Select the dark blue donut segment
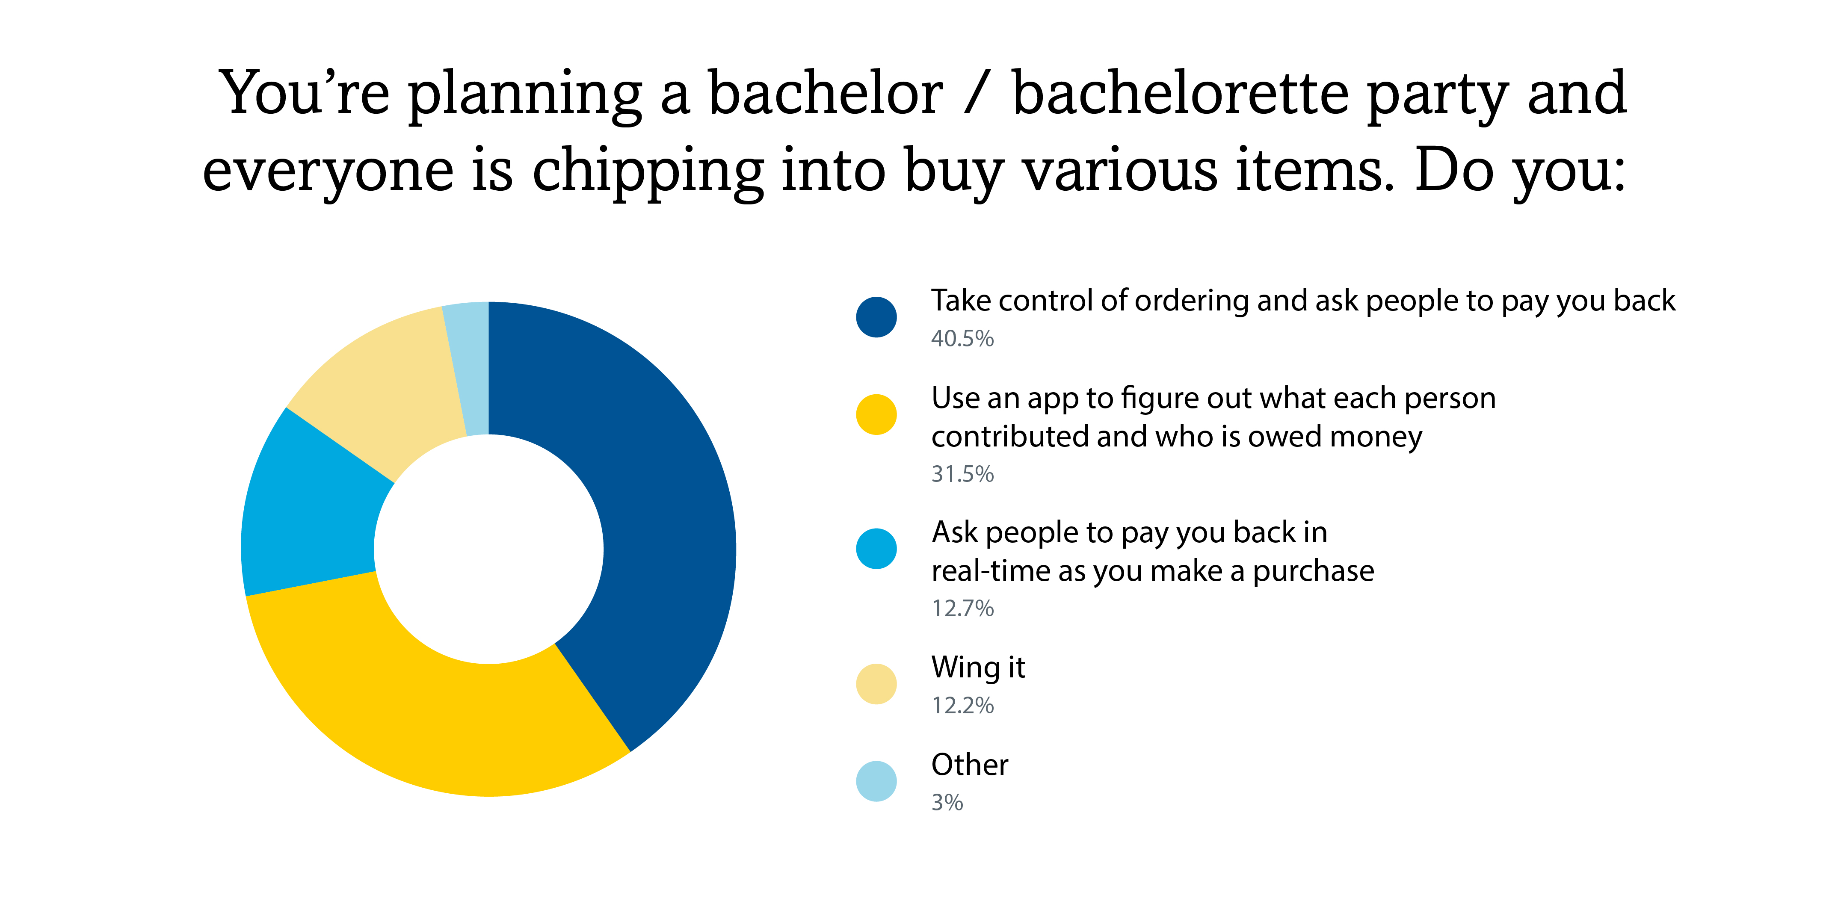1829x916 pixels. click(x=660, y=511)
